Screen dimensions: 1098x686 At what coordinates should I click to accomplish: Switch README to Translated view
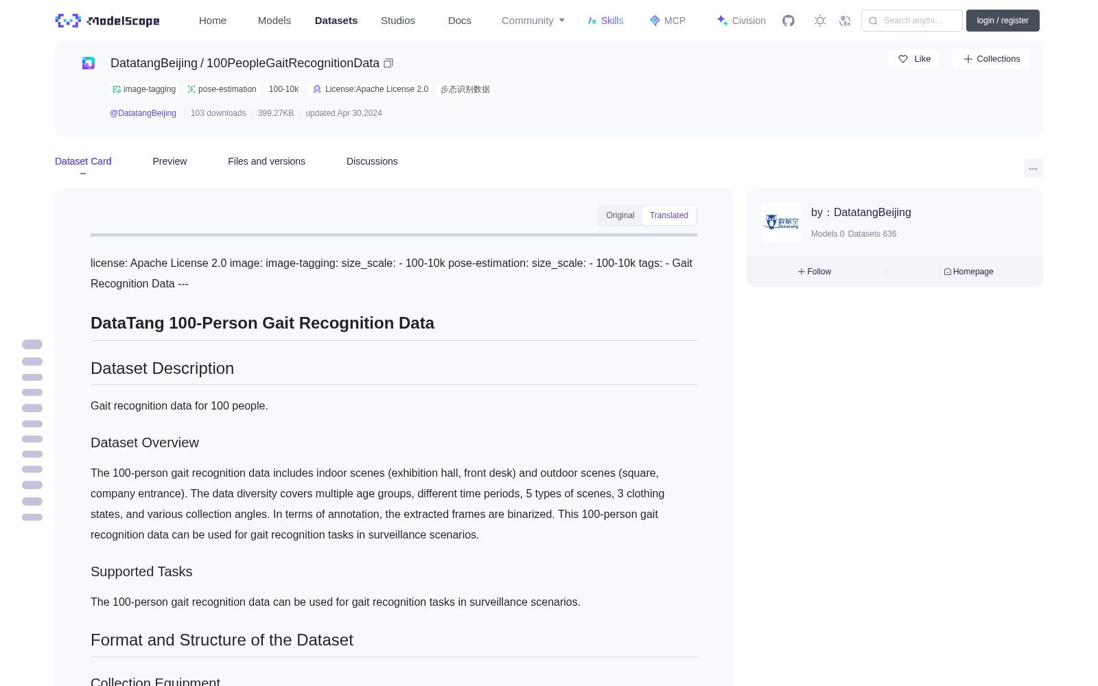[669, 215]
